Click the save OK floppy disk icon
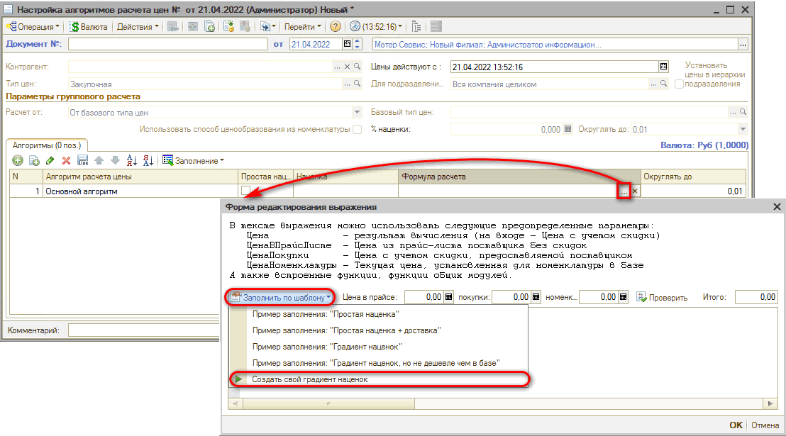 83,160
